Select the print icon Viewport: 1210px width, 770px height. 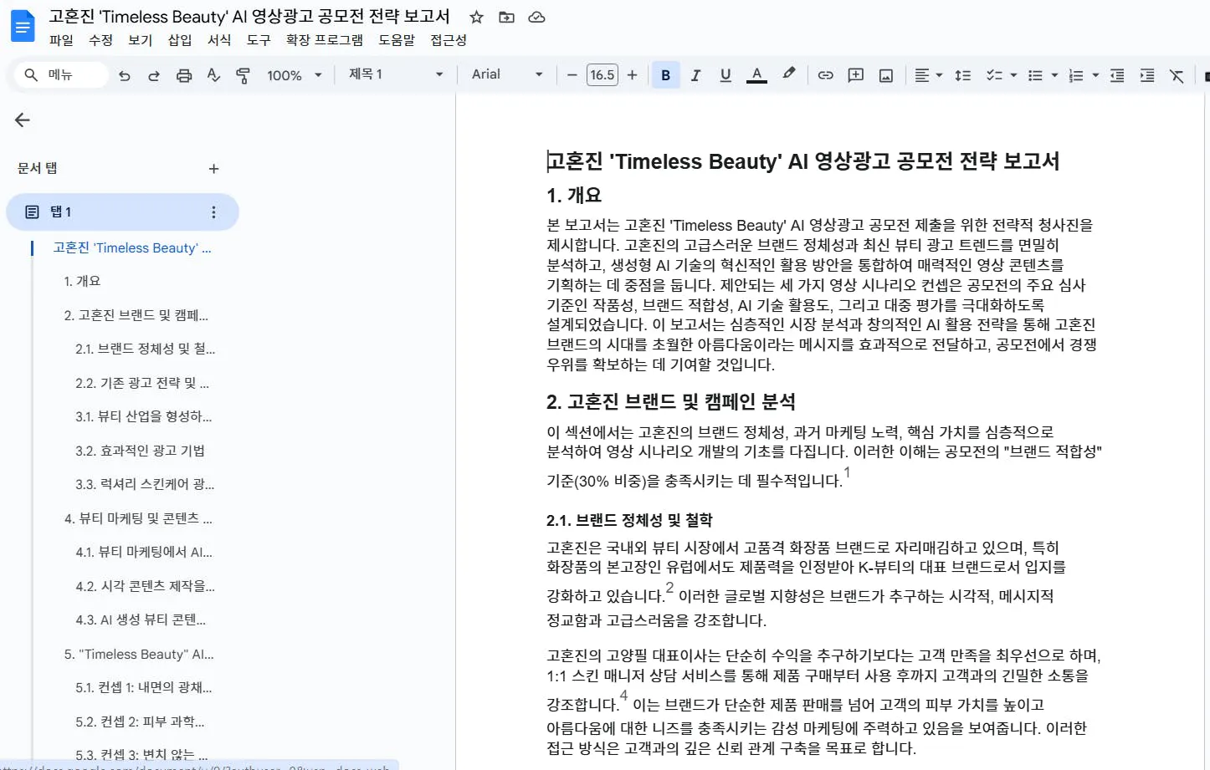tap(183, 74)
